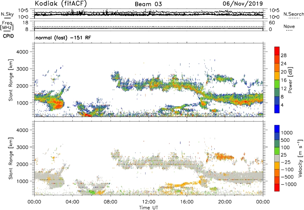Click the "-100" velocity colorbar label
This screenshot has height=210, width=304.
coord(287,169)
